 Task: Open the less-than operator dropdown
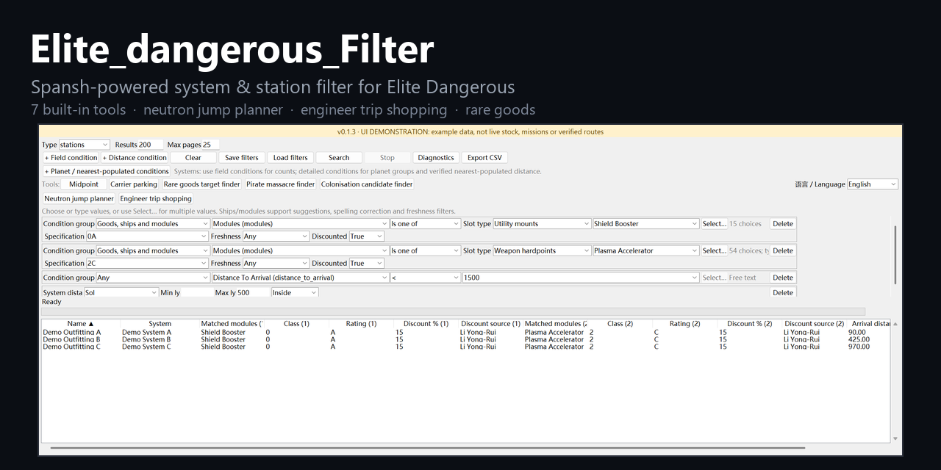[425, 278]
